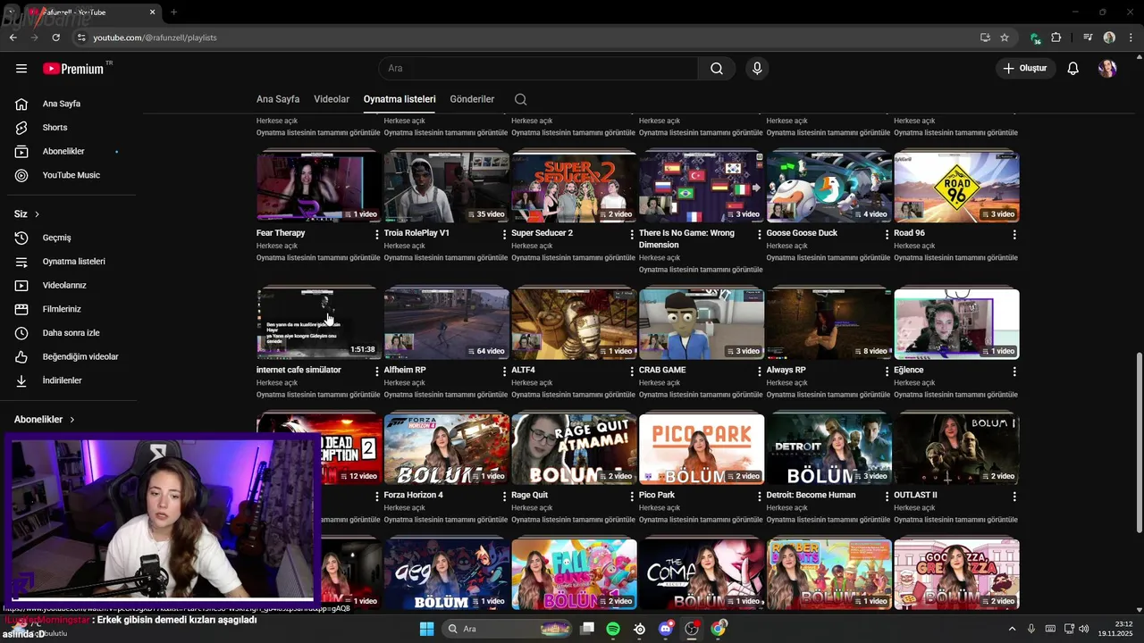Open There Is No Game playlist title
1144x643 pixels.
click(686, 238)
